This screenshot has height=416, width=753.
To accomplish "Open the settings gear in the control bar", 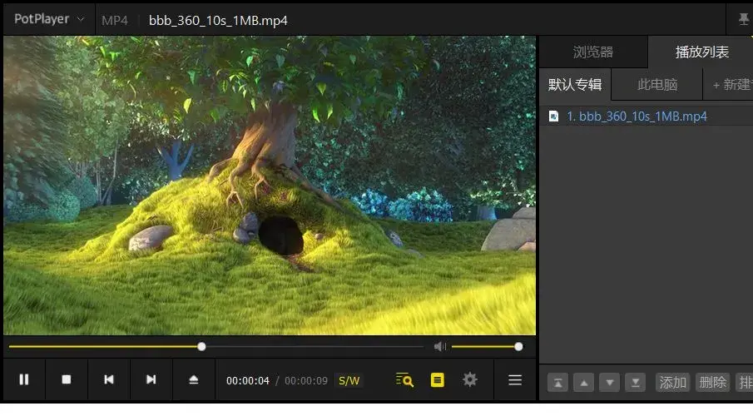I will tap(469, 379).
